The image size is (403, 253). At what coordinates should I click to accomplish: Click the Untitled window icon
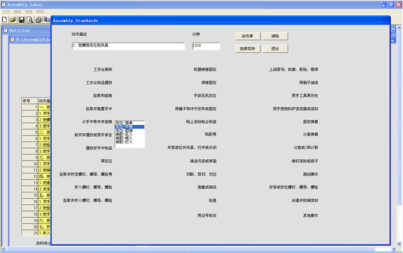pyautogui.click(x=5, y=30)
